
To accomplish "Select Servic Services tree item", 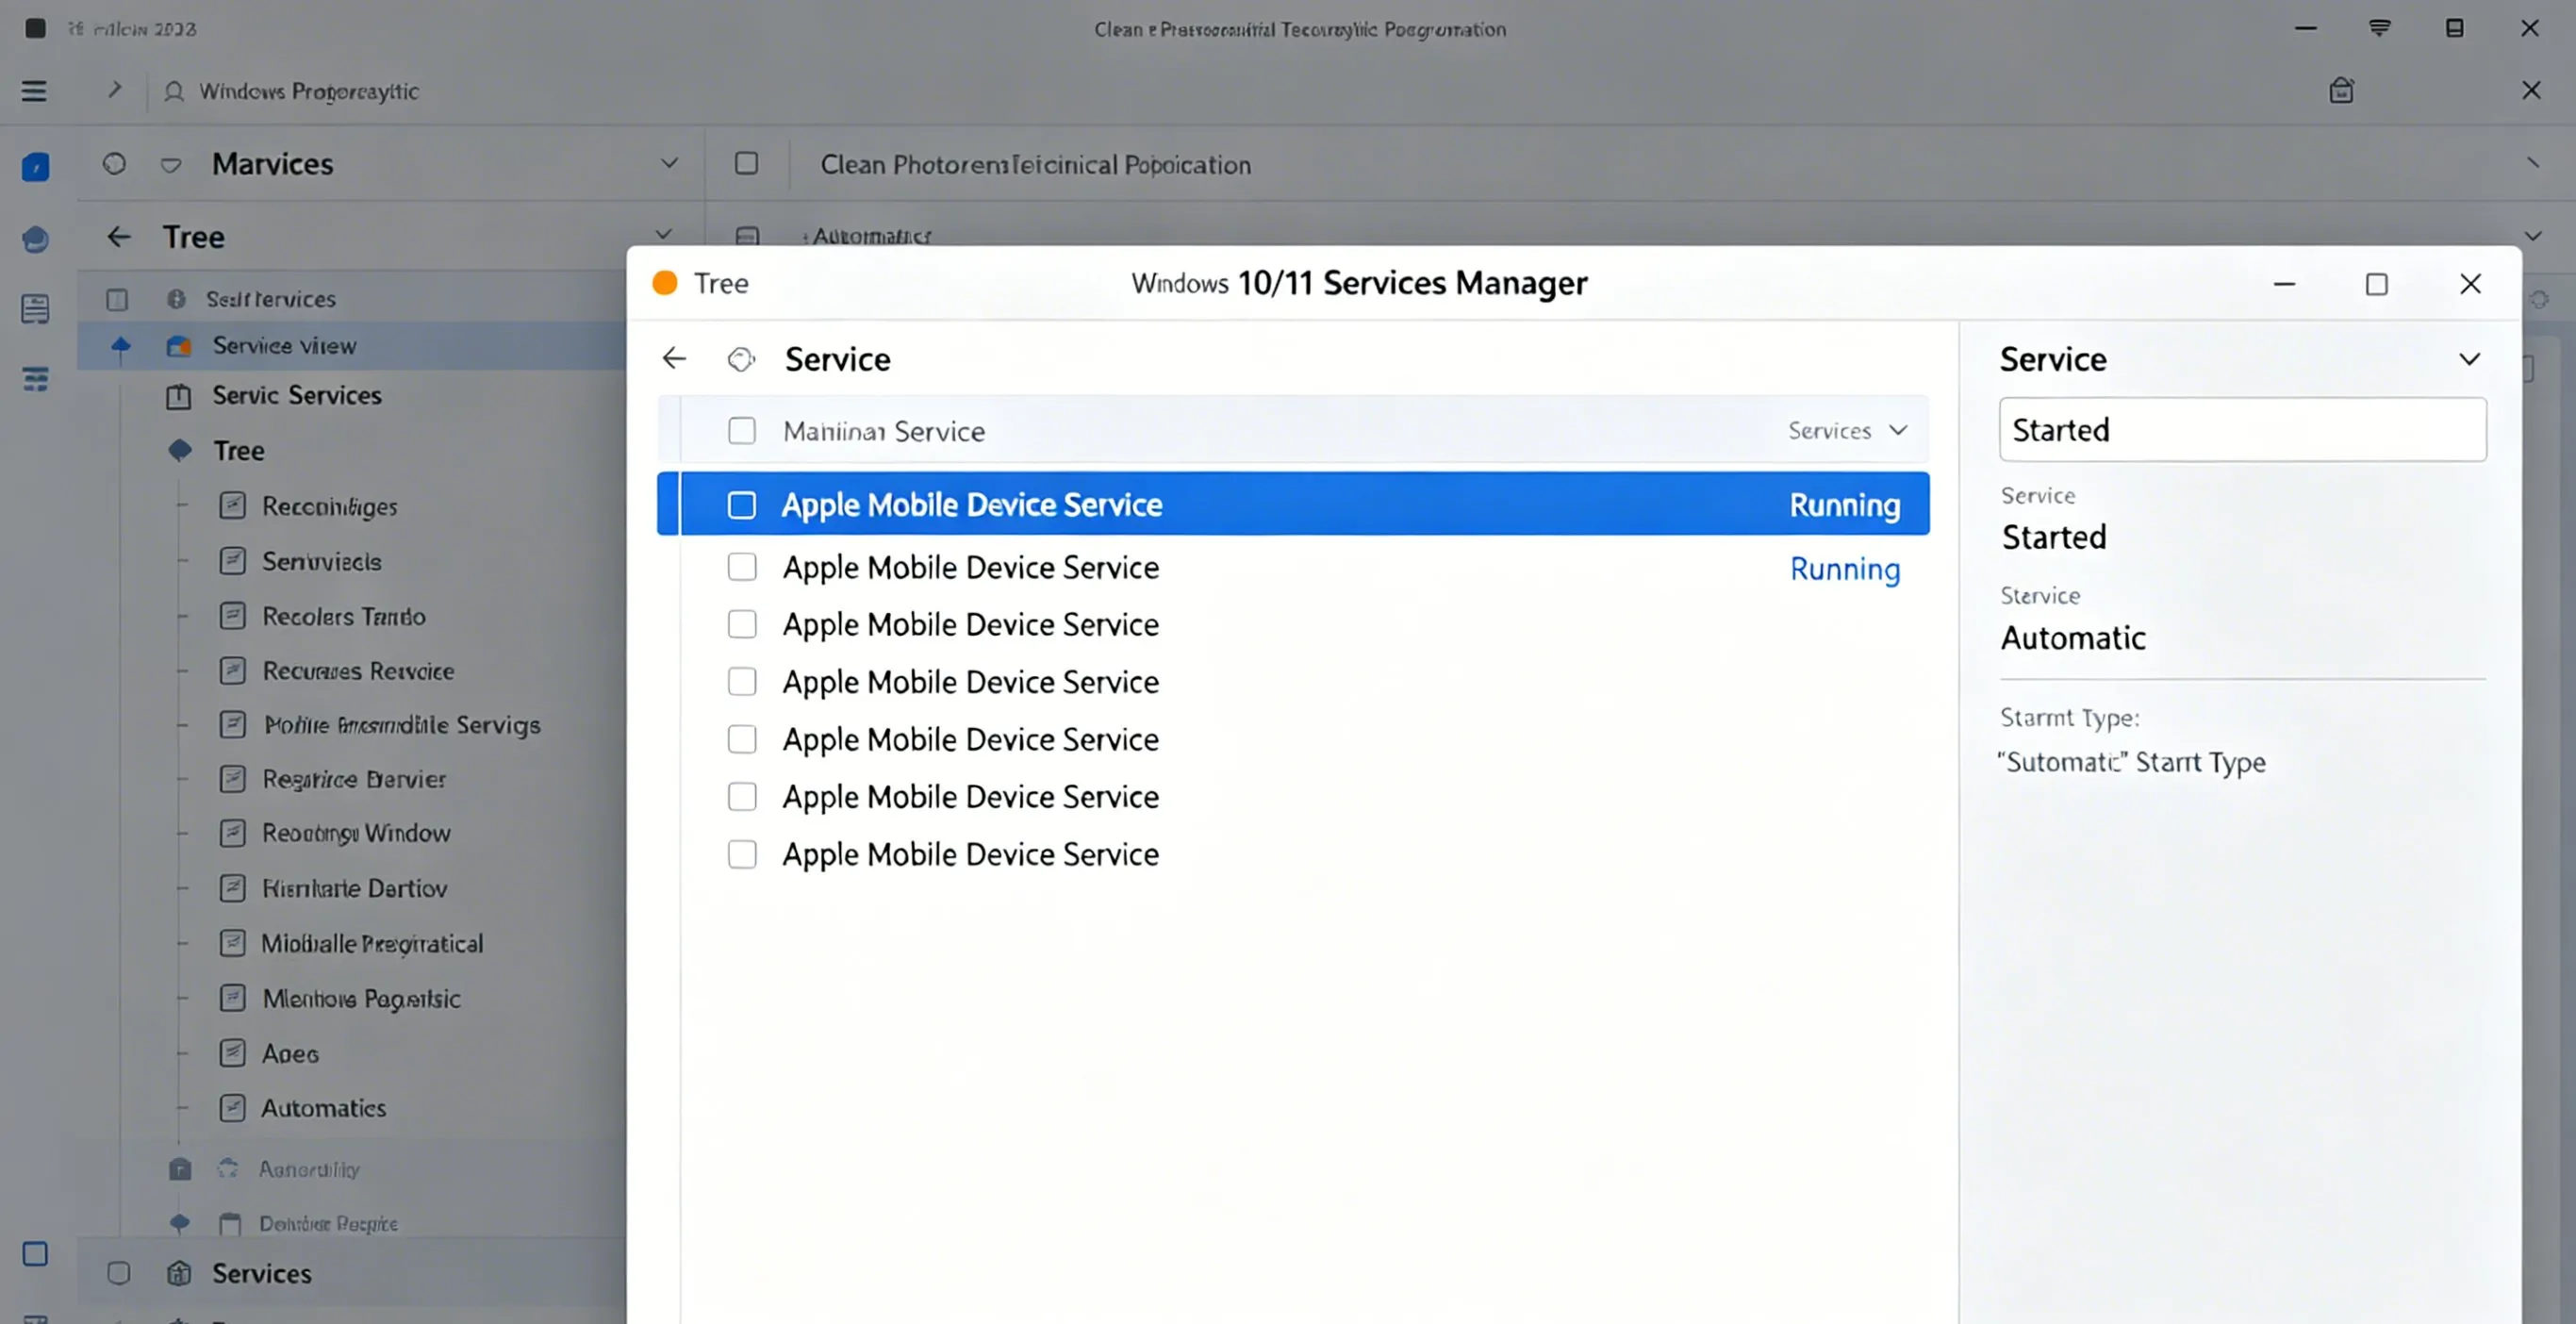I will pyautogui.click(x=297, y=395).
